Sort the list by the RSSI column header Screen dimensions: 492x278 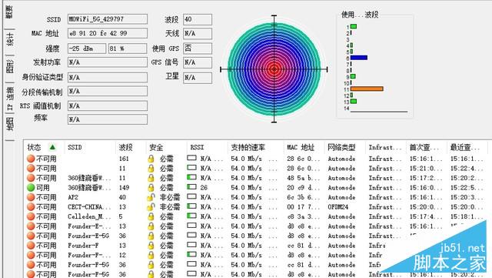pos(207,147)
